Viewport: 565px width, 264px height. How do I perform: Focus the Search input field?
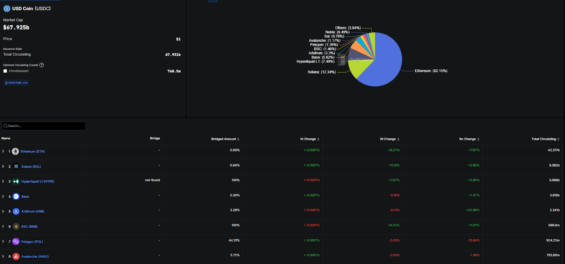point(44,126)
